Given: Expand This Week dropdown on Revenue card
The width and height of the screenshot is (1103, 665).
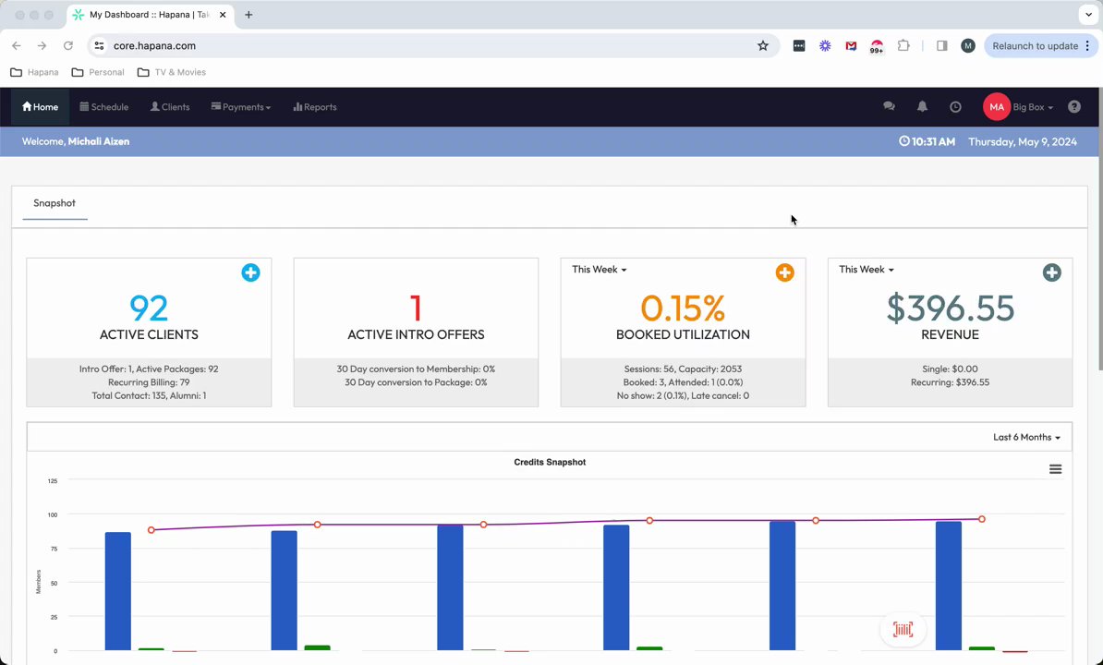Looking at the screenshot, I should (x=866, y=270).
